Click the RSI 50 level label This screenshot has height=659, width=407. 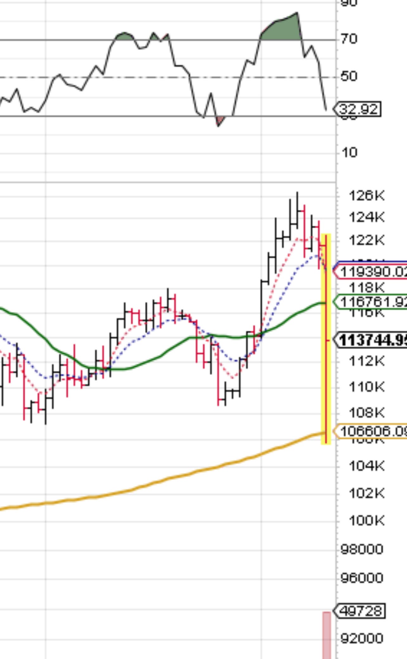coord(349,76)
